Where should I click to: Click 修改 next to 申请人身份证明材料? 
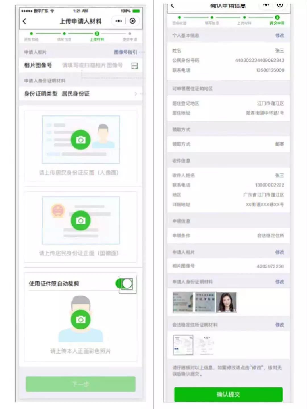click(x=280, y=282)
